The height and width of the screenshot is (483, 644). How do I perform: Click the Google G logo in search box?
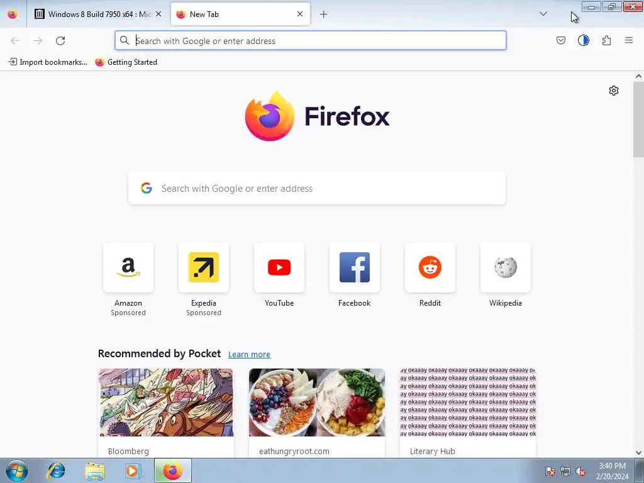point(147,188)
